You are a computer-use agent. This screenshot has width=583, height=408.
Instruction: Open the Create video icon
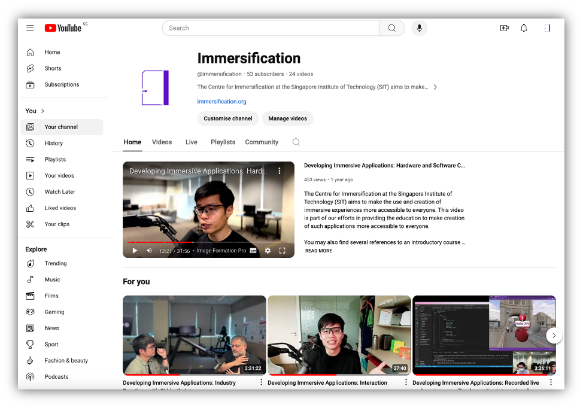(x=504, y=28)
